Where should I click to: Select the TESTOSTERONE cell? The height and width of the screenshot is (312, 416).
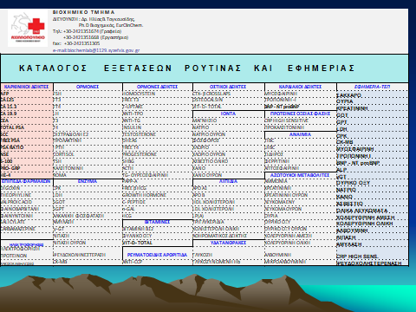[x=140, y=134]
